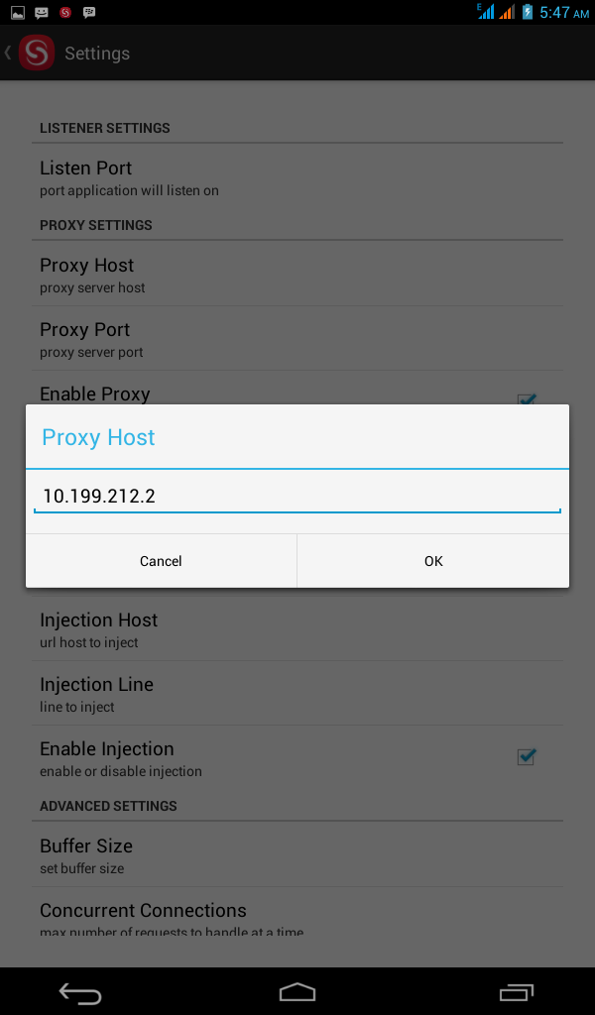Tap the red S app icon
This screenshot has width=595, height=1015.
coord(37,53)
